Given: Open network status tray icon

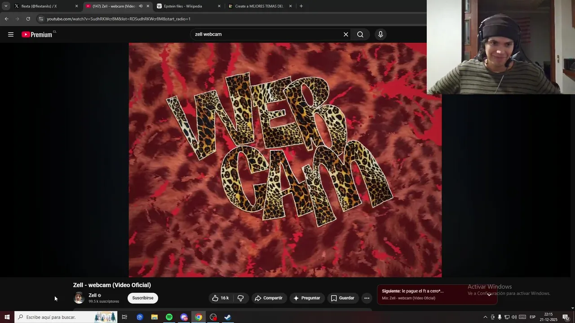Looking at the screenshot, I should click(x=507, y=317).
